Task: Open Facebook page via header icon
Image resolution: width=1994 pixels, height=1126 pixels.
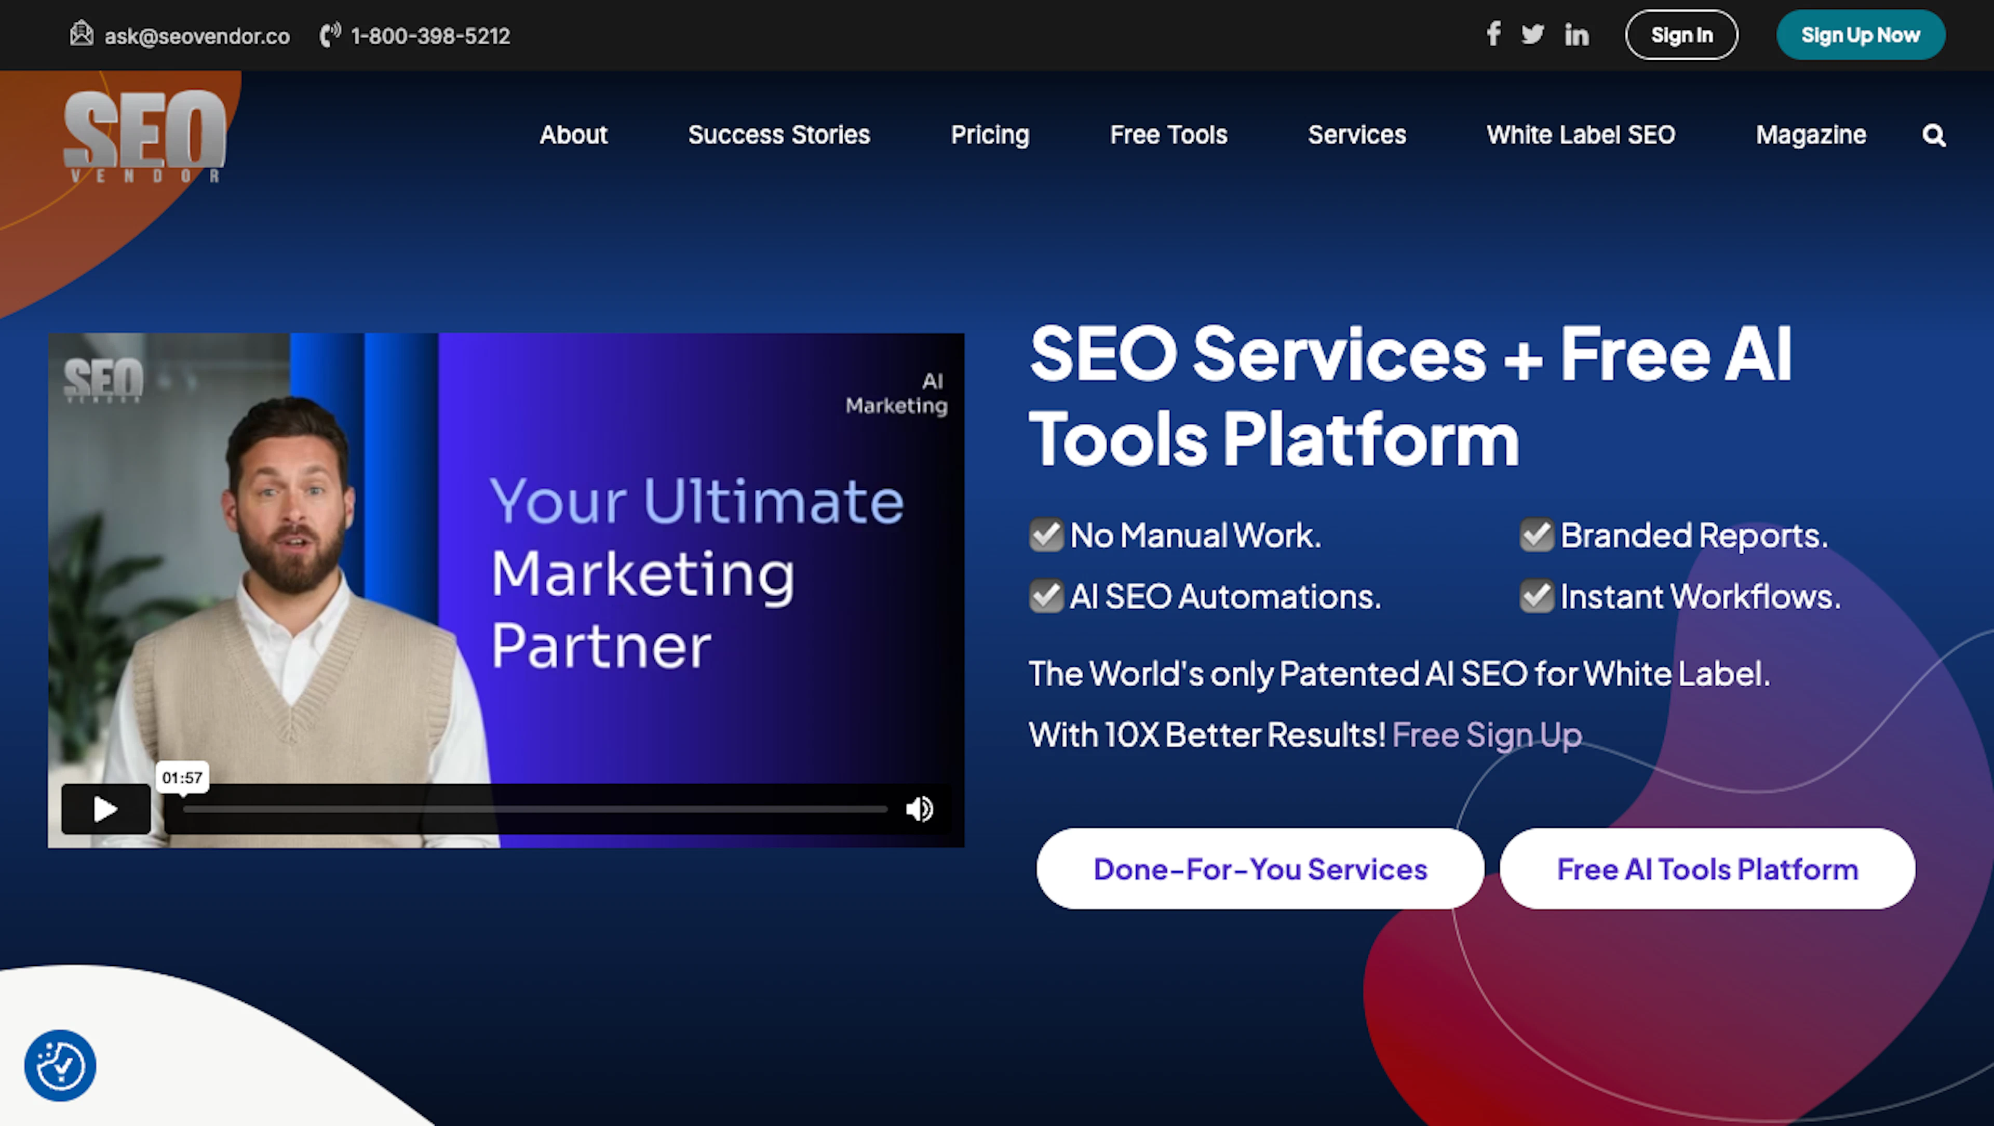Action: pos(1494,34)
